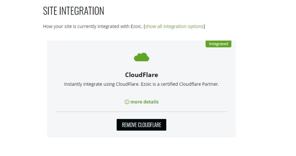Open the 'show all integration options' link
Viewport: 296px width, 156px height.
[174, 26]
